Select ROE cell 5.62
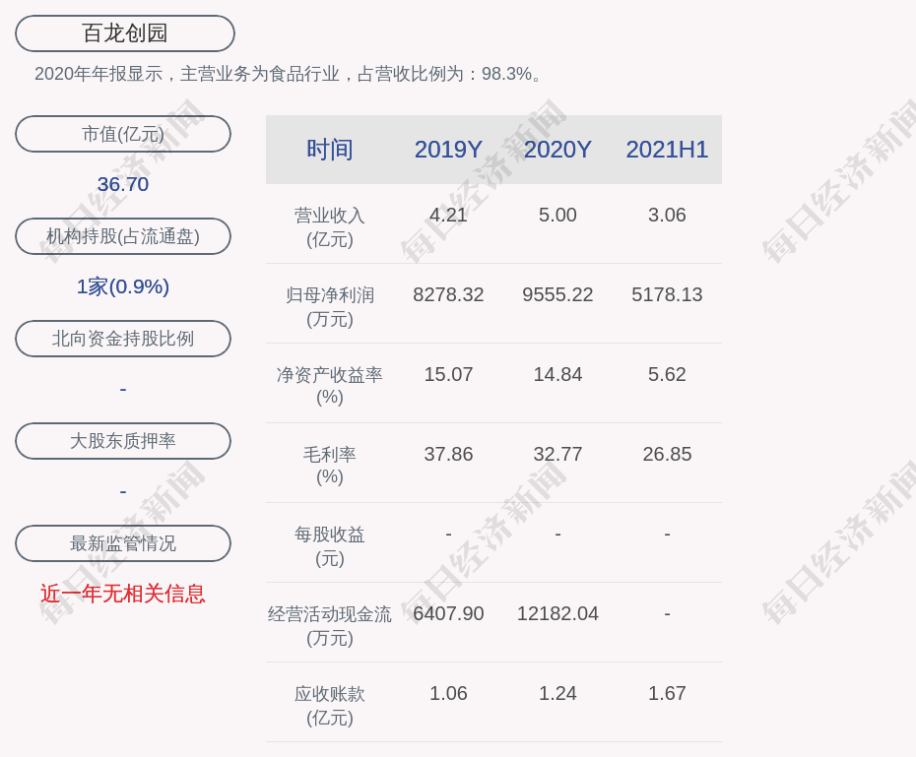Image resolution: width=916 pixels, height=757 pixels. pos(667,374)
